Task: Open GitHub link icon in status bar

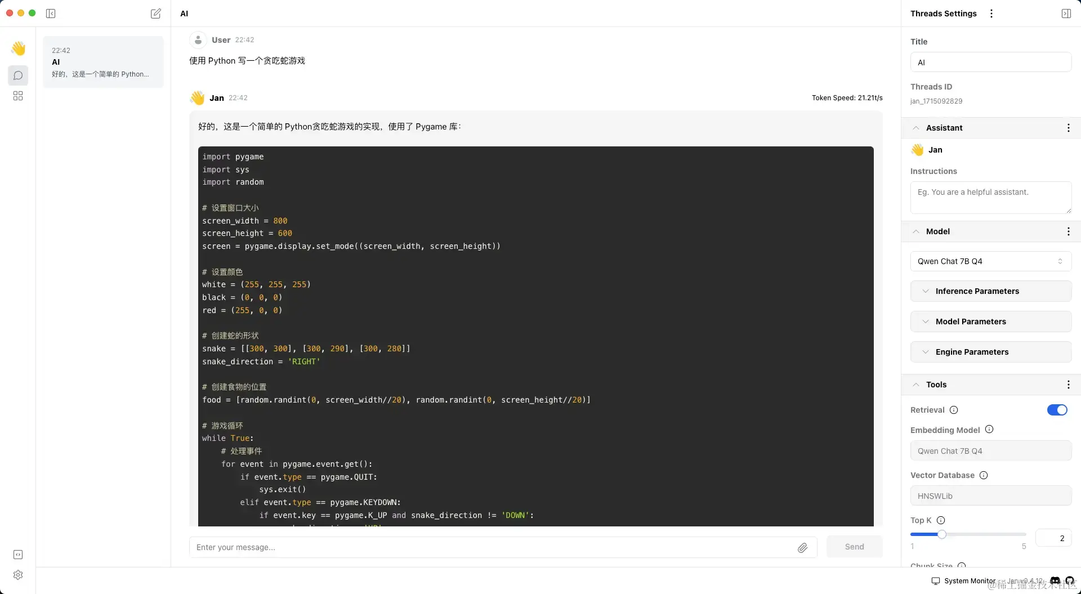Action: point(1070,580)
